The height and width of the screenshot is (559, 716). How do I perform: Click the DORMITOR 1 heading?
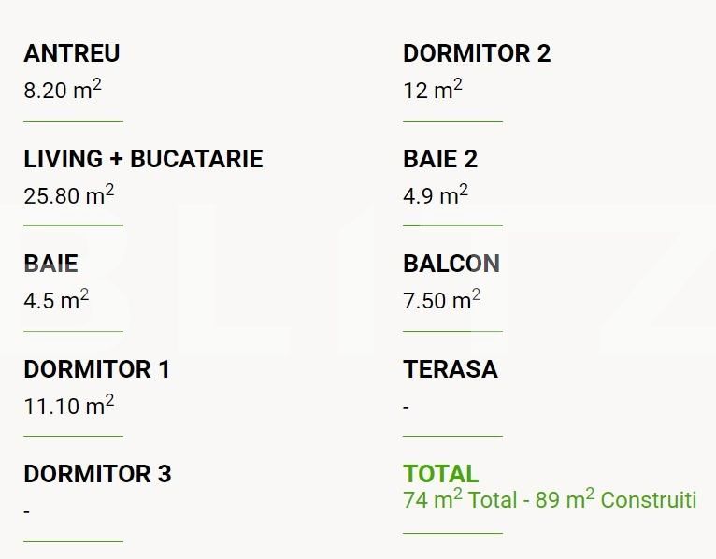pos(97,369)
